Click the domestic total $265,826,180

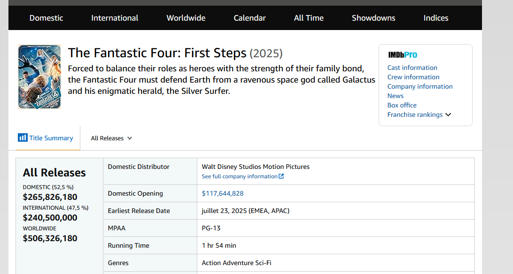50,197
